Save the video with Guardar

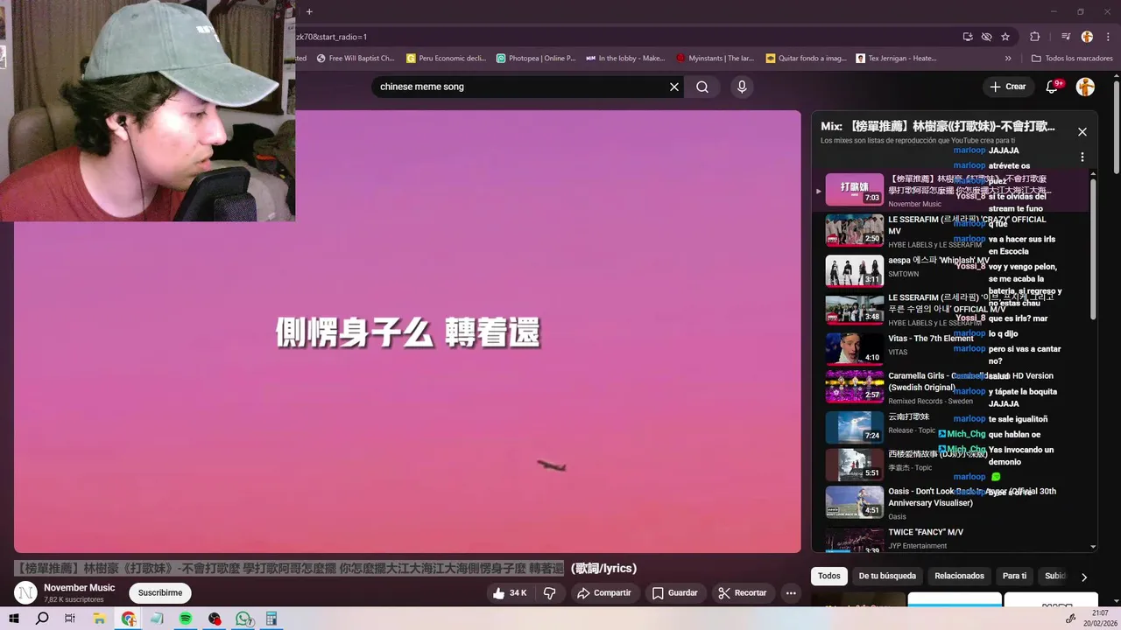(673, 593)
